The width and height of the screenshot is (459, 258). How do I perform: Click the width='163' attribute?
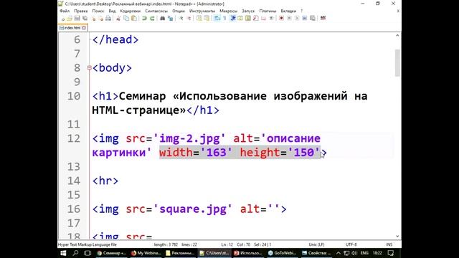point(196,153)
